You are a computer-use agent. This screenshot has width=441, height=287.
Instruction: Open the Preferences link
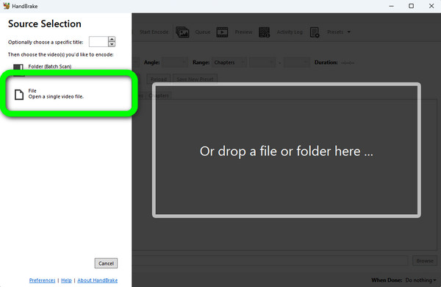(x=42, y=280)
